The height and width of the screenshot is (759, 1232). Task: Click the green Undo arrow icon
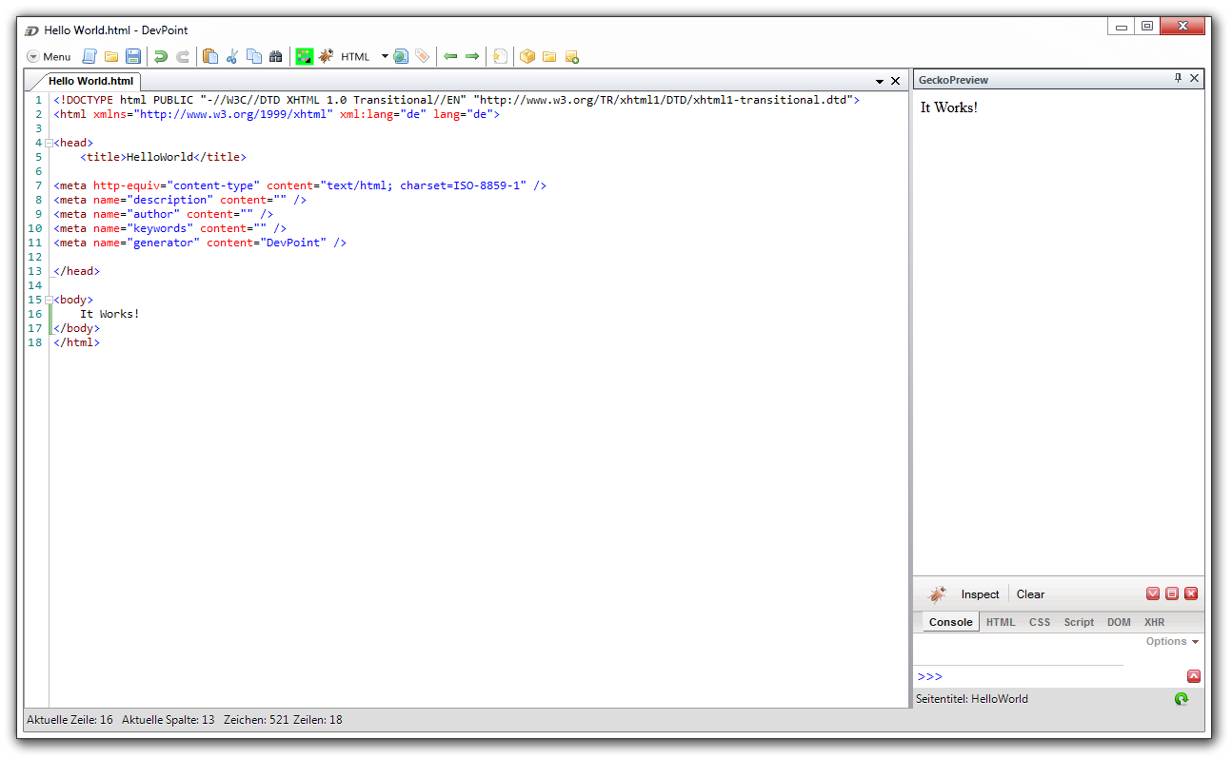tap(161, 57)
